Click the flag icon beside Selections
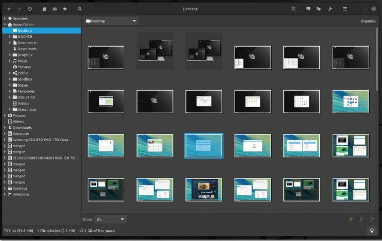The image size is (382, 241). pos(10,194)
